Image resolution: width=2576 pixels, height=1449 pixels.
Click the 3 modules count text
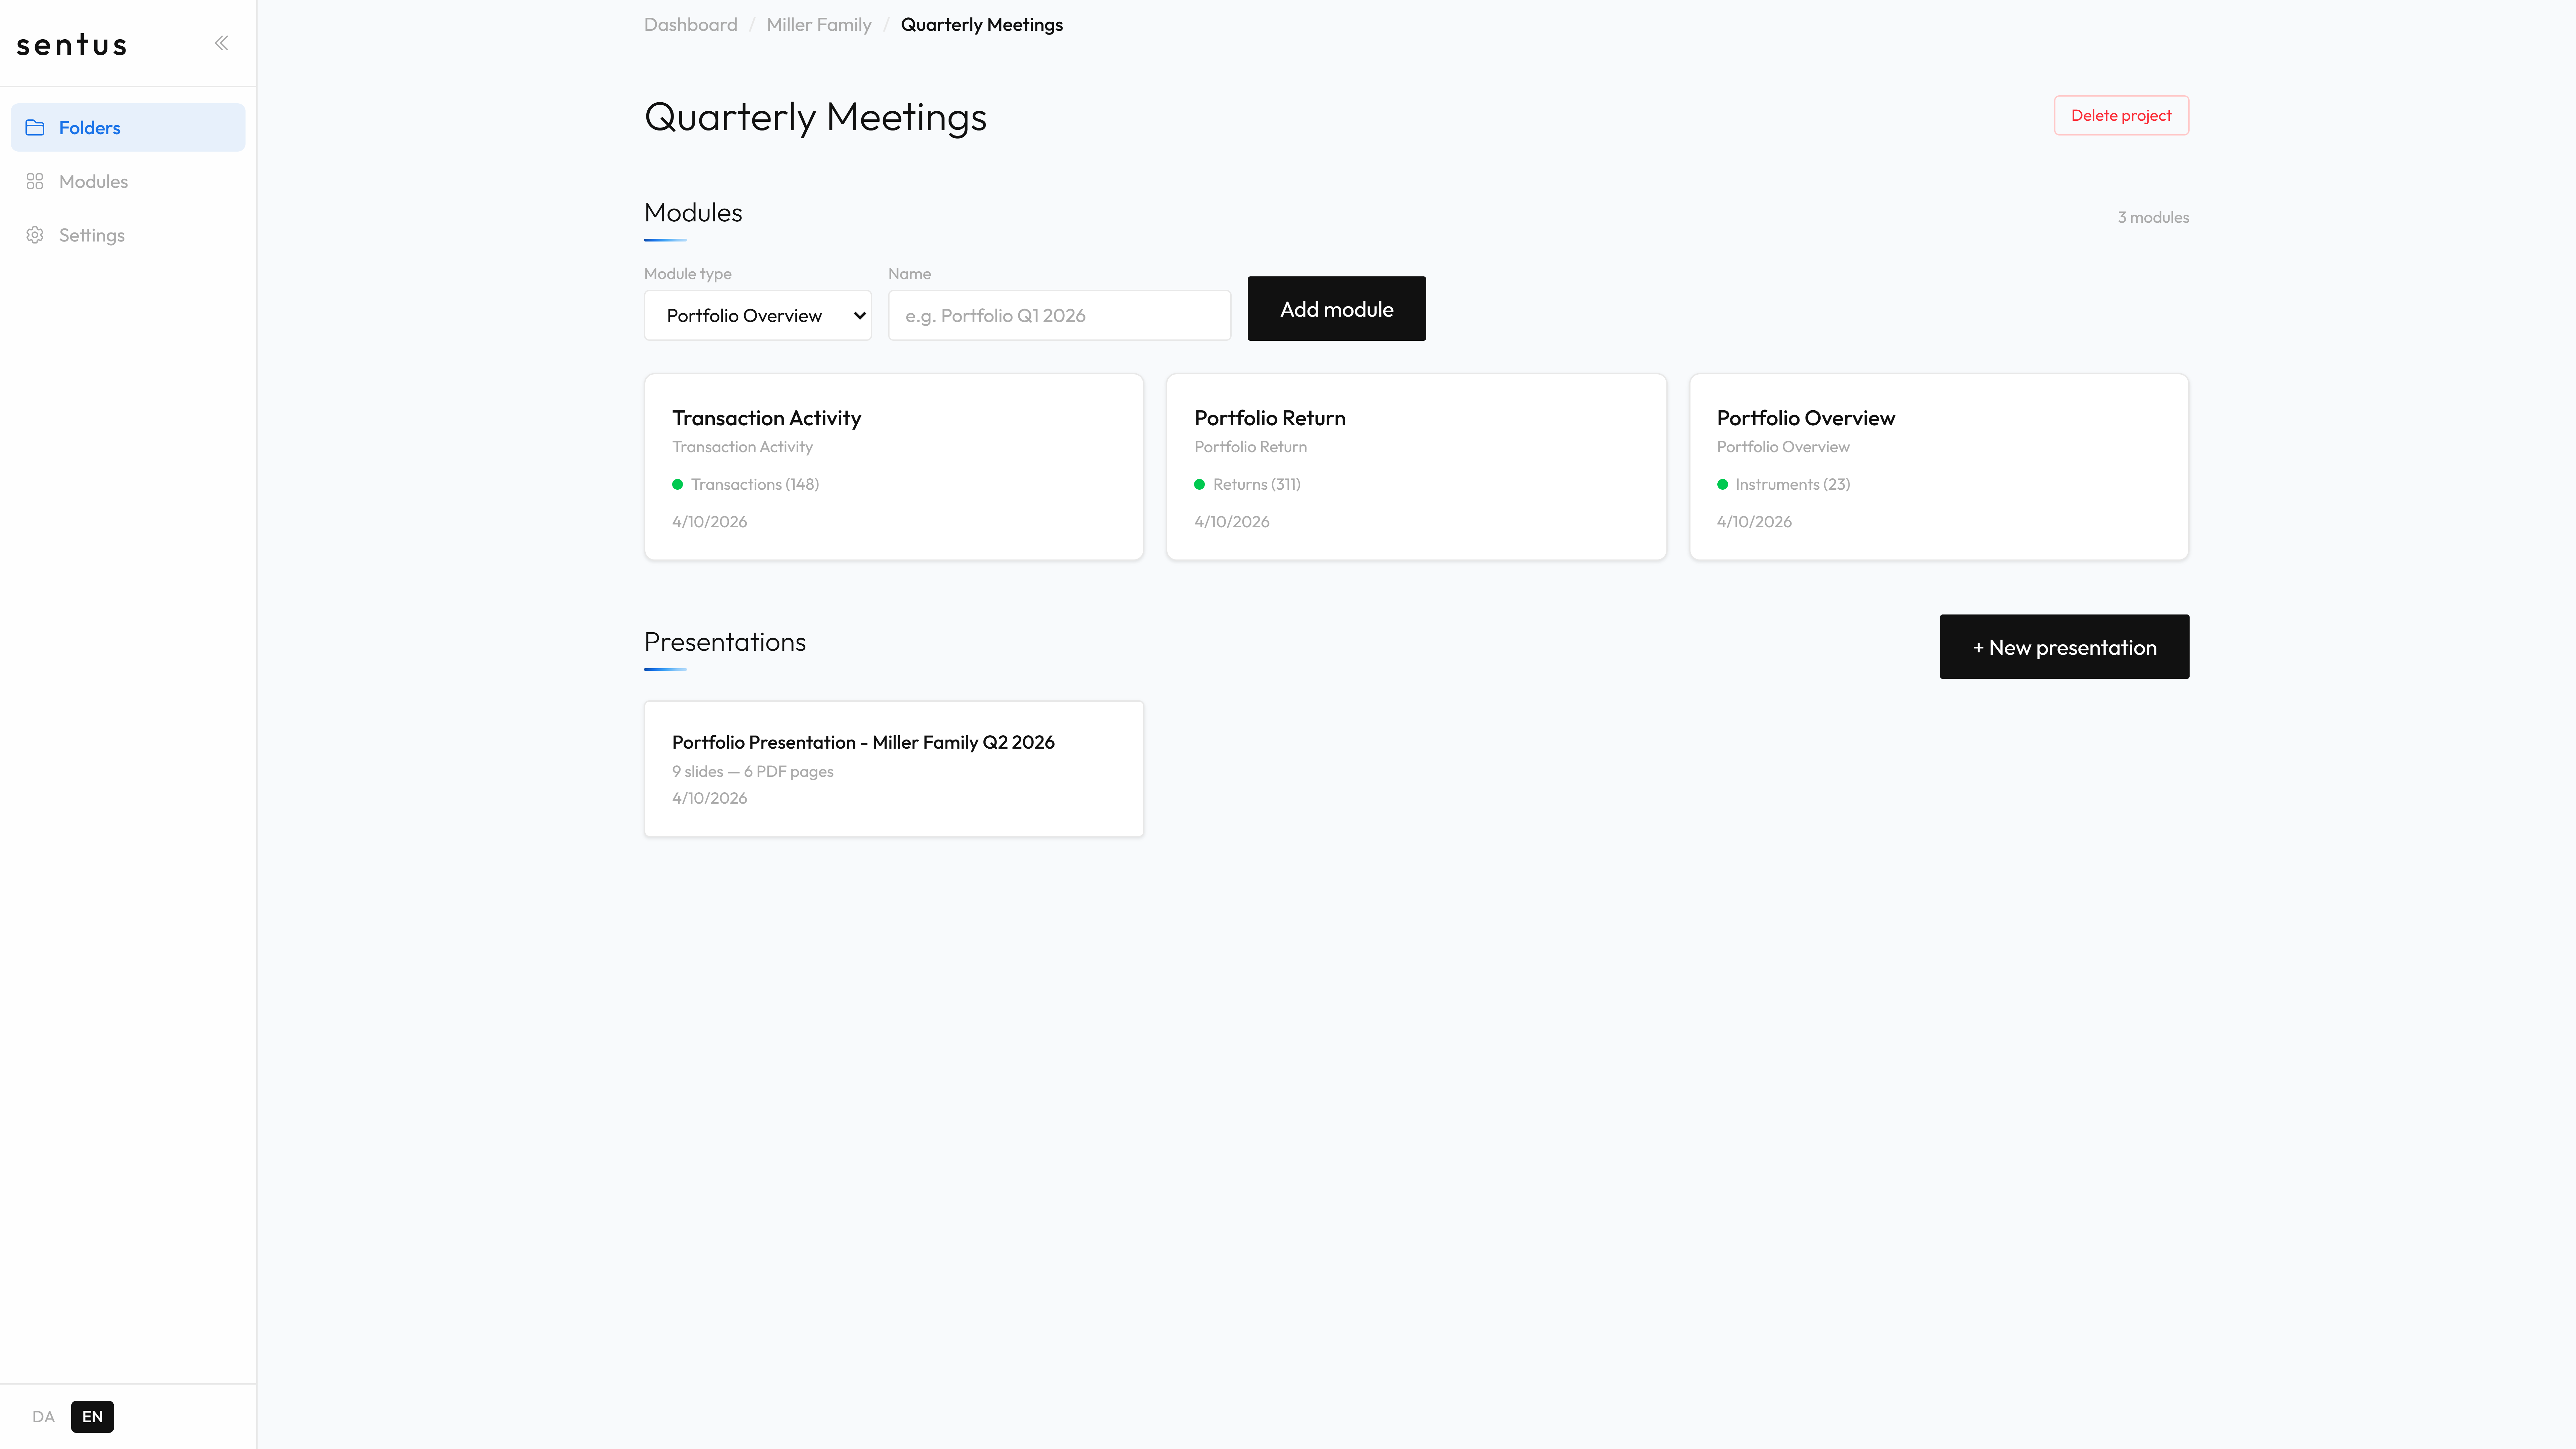[2153, 218]
